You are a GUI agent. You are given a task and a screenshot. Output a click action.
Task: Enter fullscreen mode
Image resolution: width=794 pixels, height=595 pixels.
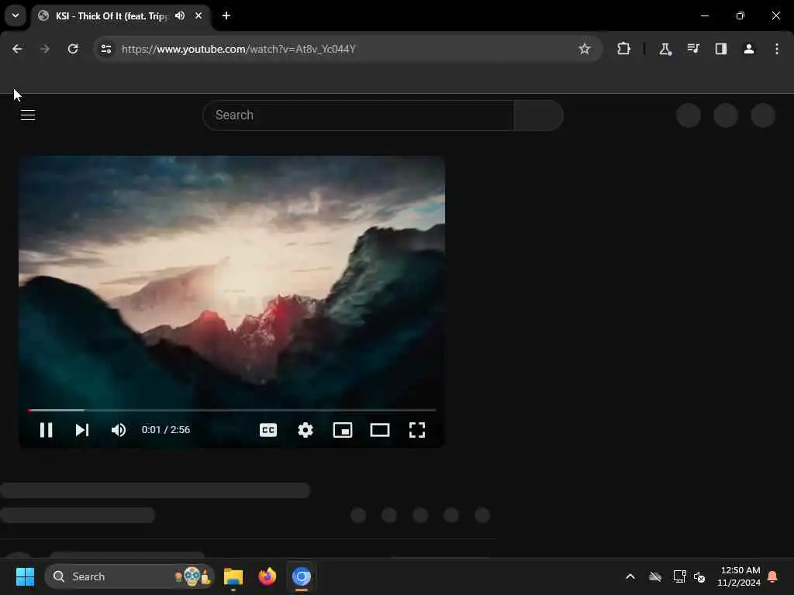pos(417,430)
